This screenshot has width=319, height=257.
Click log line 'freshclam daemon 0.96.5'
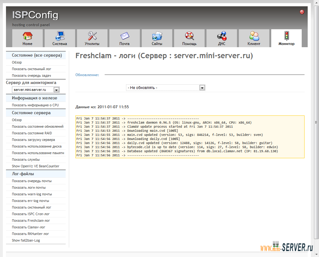(164, 123)
